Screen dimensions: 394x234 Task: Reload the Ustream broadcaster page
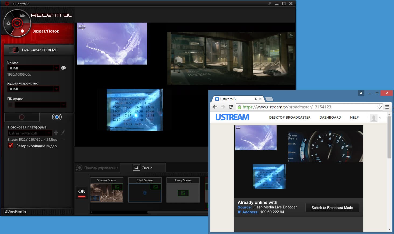[x=231, y=107]
